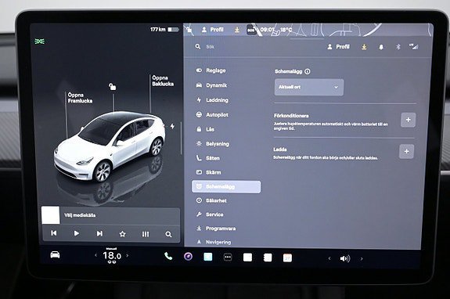This screenshot has height=299, width=450.
Task: Tap the album art thumbnail
Action: point(51,215)
